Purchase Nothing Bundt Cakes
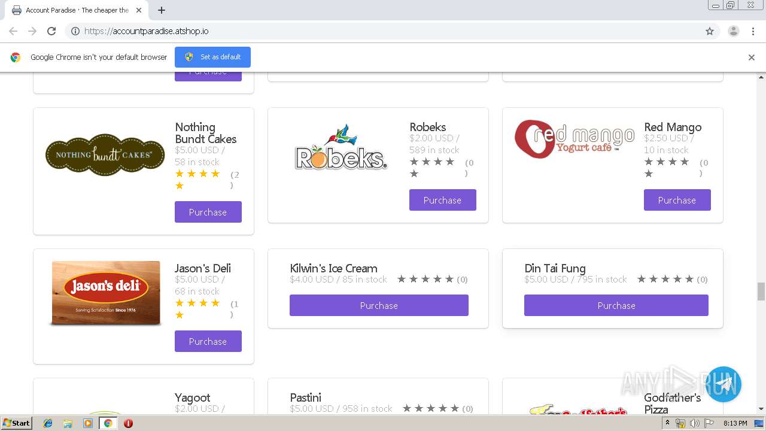Viewport: 766px width, 431px height. pos(208,212)
